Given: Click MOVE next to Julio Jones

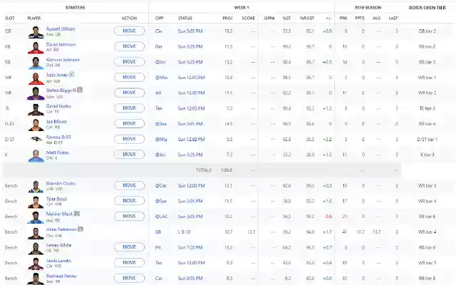Looking at the screenshot, I should pyautogui.click(x=130, y=77).
